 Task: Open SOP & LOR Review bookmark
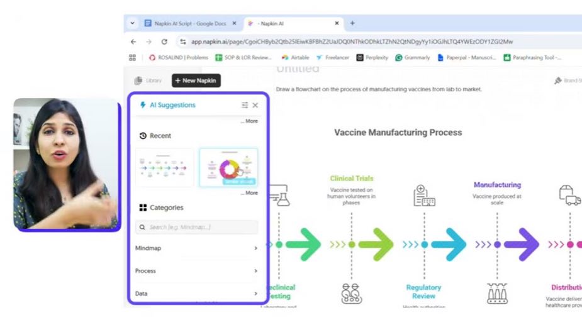tap(243, 57)
